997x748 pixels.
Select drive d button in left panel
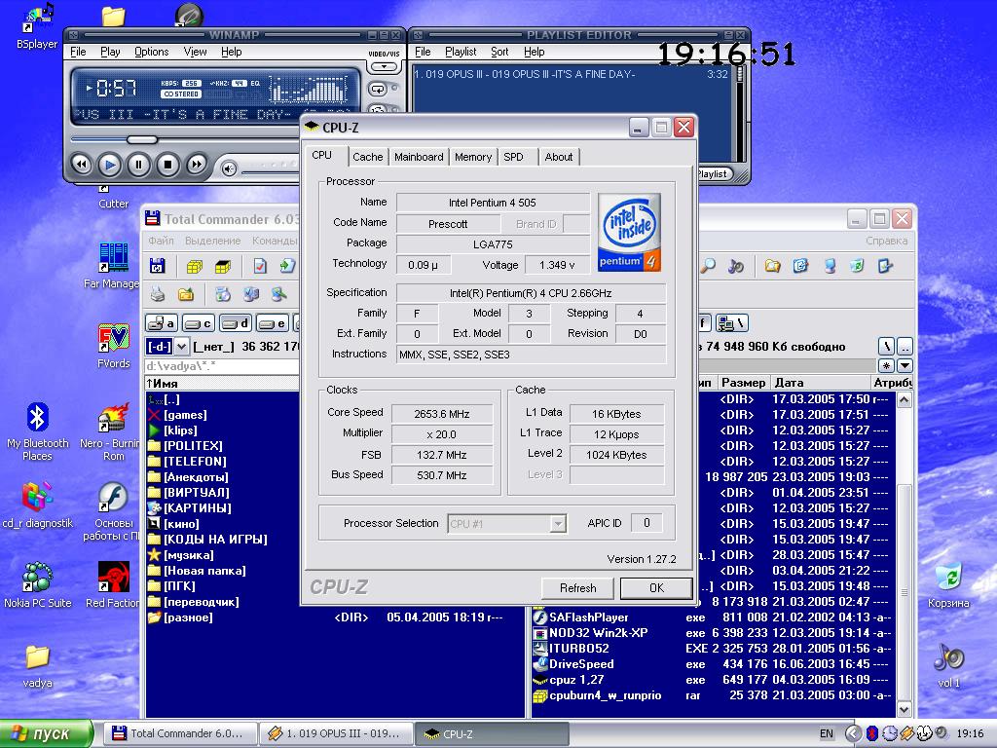tap(236, 323)
